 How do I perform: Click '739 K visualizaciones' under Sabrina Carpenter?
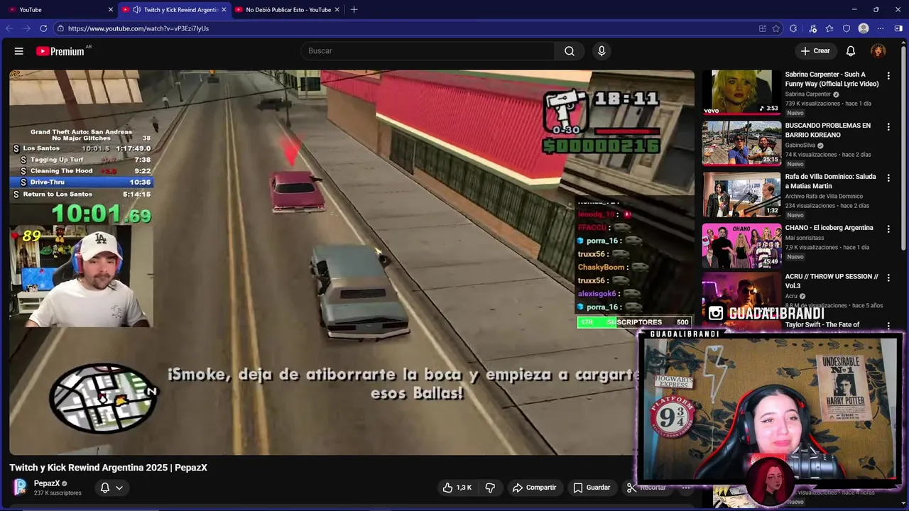pos(812,104)
